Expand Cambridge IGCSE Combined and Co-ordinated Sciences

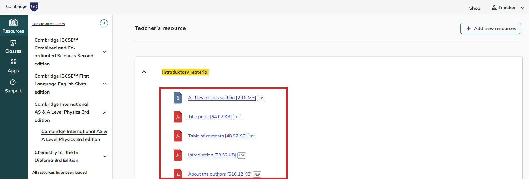(105, 52)
